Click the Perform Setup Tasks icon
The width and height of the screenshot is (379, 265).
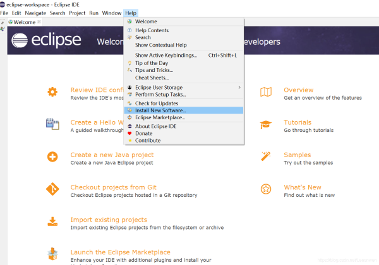coord(129,95)
